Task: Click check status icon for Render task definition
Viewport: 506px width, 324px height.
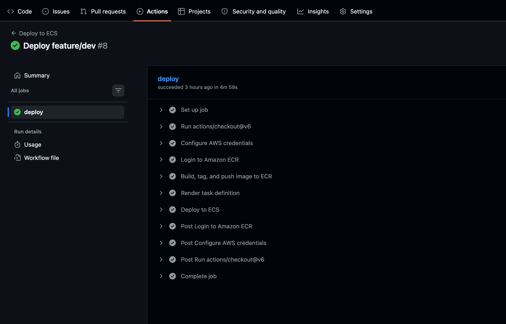Action: tap(173, 193)
